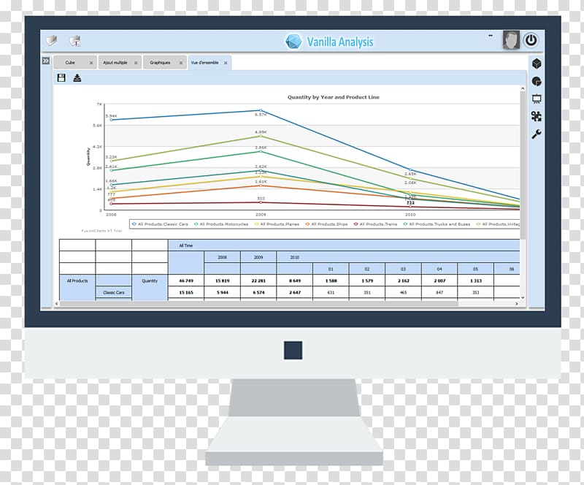Select the Vue d'ensemble tab
This screenshot has width=584, height=485.
click(x=204, y=63)
